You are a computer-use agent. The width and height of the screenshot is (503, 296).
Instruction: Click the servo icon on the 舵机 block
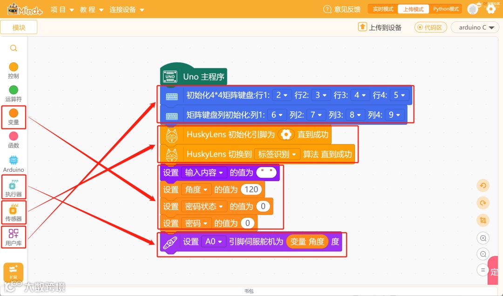click(x=170, y=242)
